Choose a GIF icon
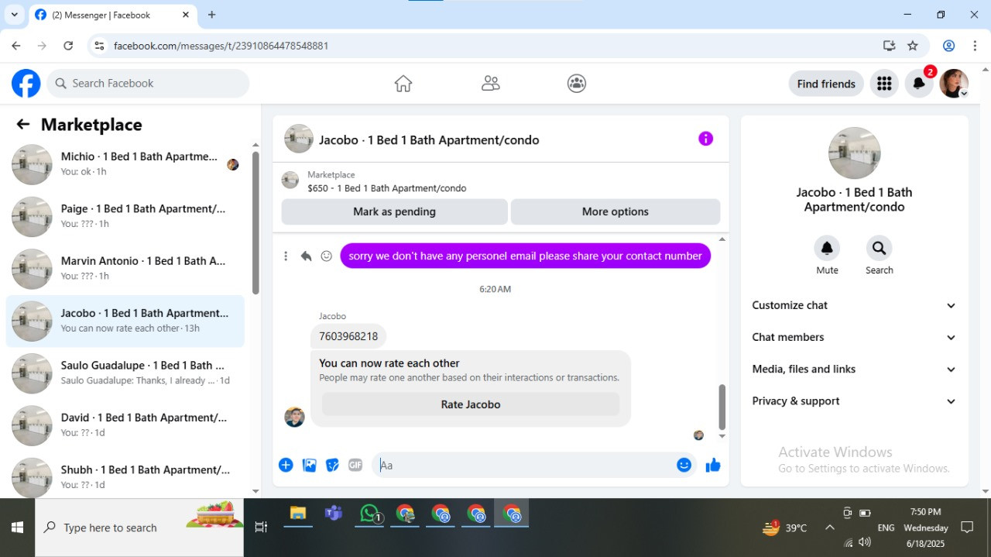 [355, 465]
